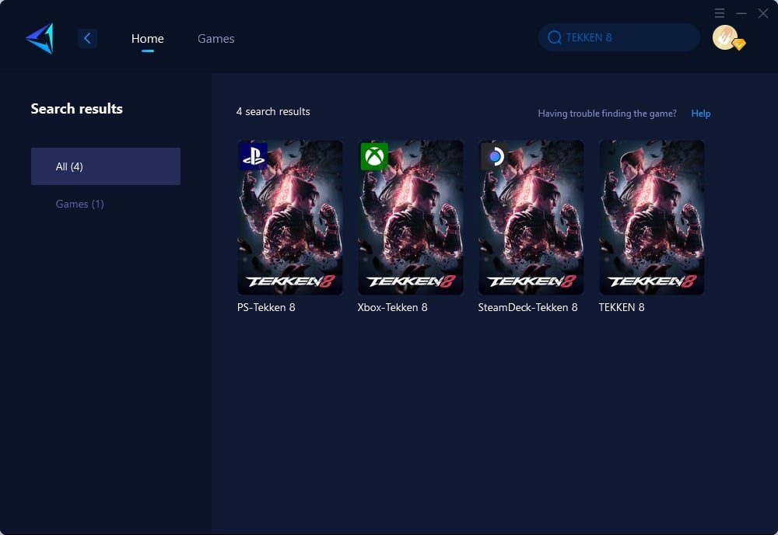Click the Xbox-Tekken 8 title text
This screenshot has width=778, height=535.
[x=392, y=307]
